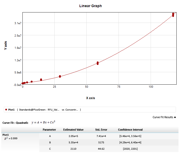181x154 pixels.
Task: Click the topmost data points at graph's right edge
Action: (x=173, y=14)
